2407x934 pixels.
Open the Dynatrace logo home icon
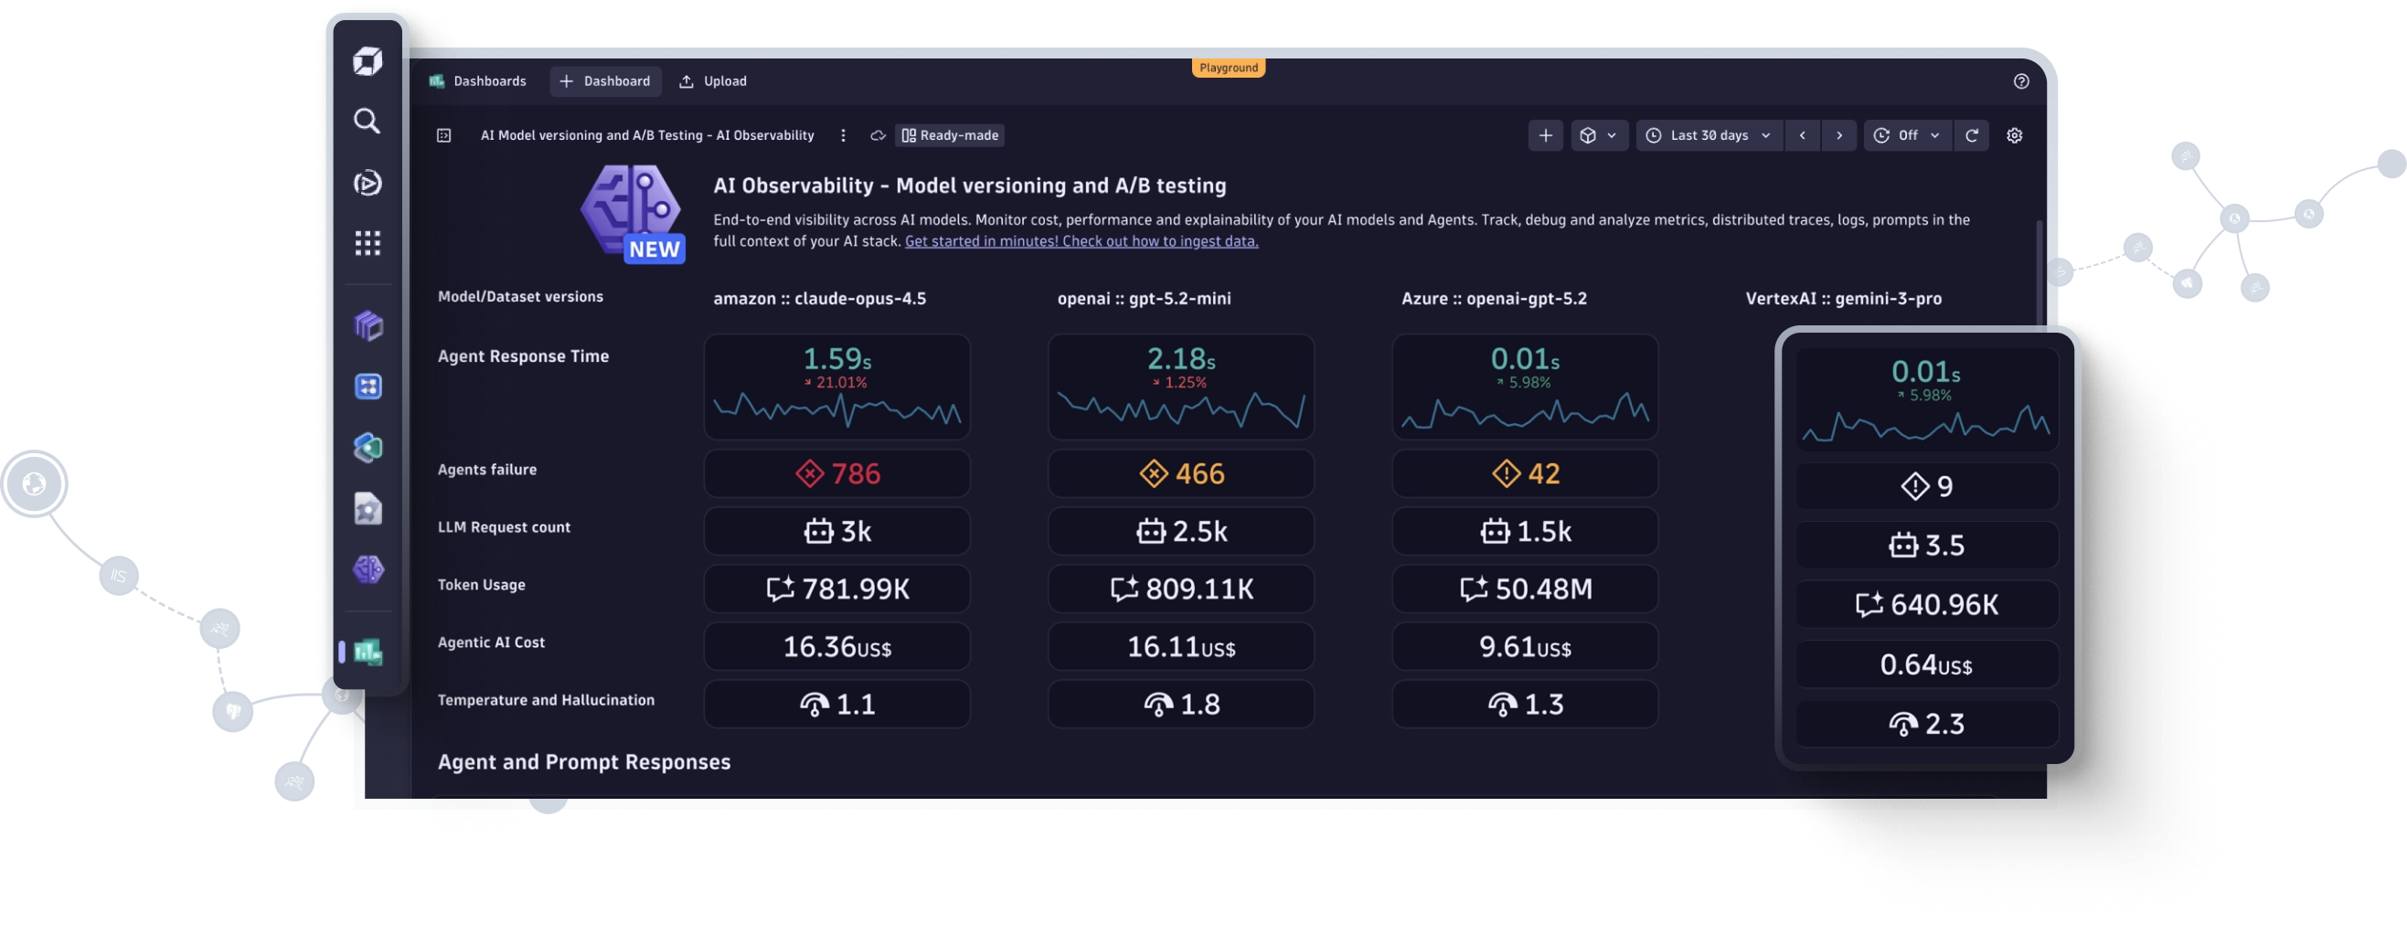367,61
